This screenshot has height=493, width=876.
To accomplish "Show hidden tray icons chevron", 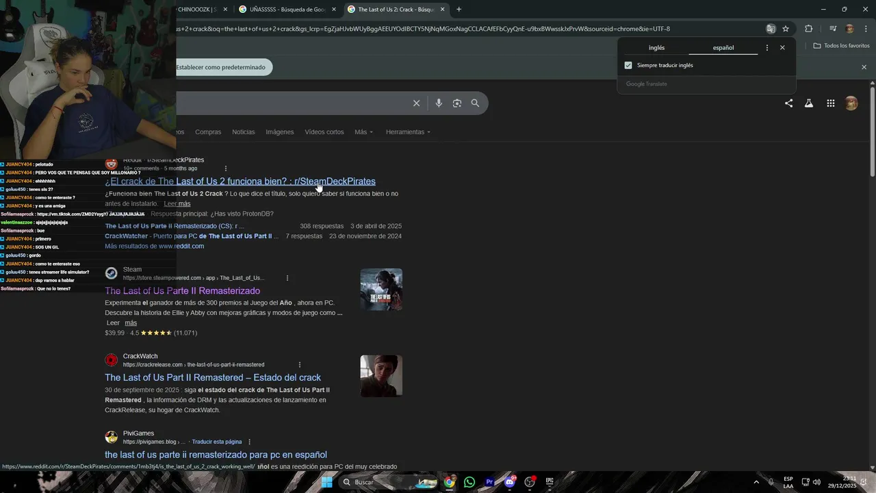I will (x=756, y=482).
